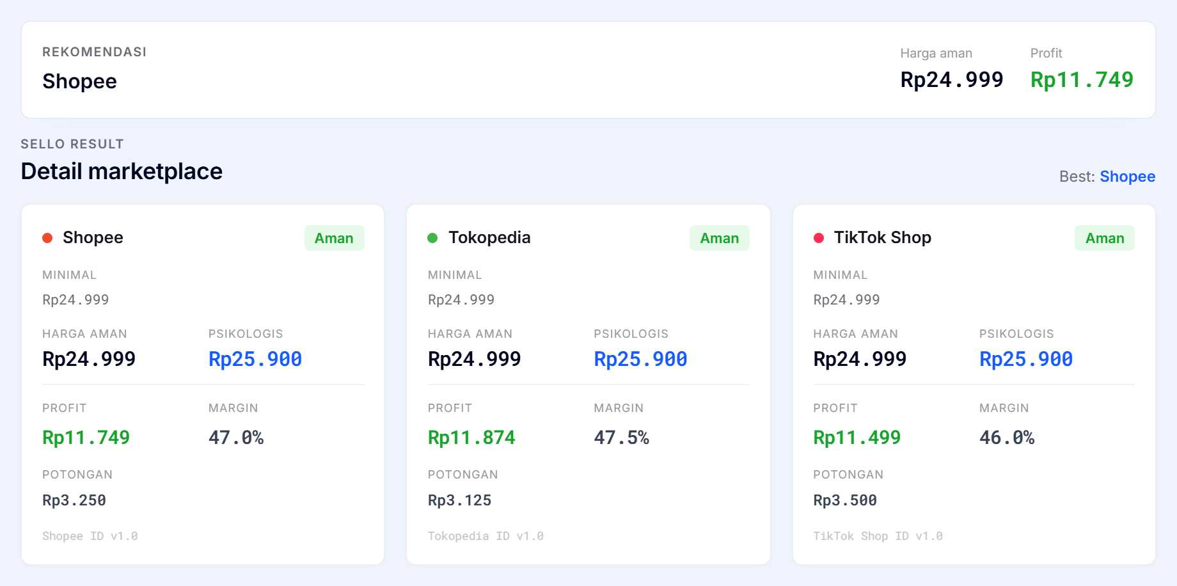The image size is (1177, 586).
Task: Click the REKOMENDASI label
Action: coord(95,52)
